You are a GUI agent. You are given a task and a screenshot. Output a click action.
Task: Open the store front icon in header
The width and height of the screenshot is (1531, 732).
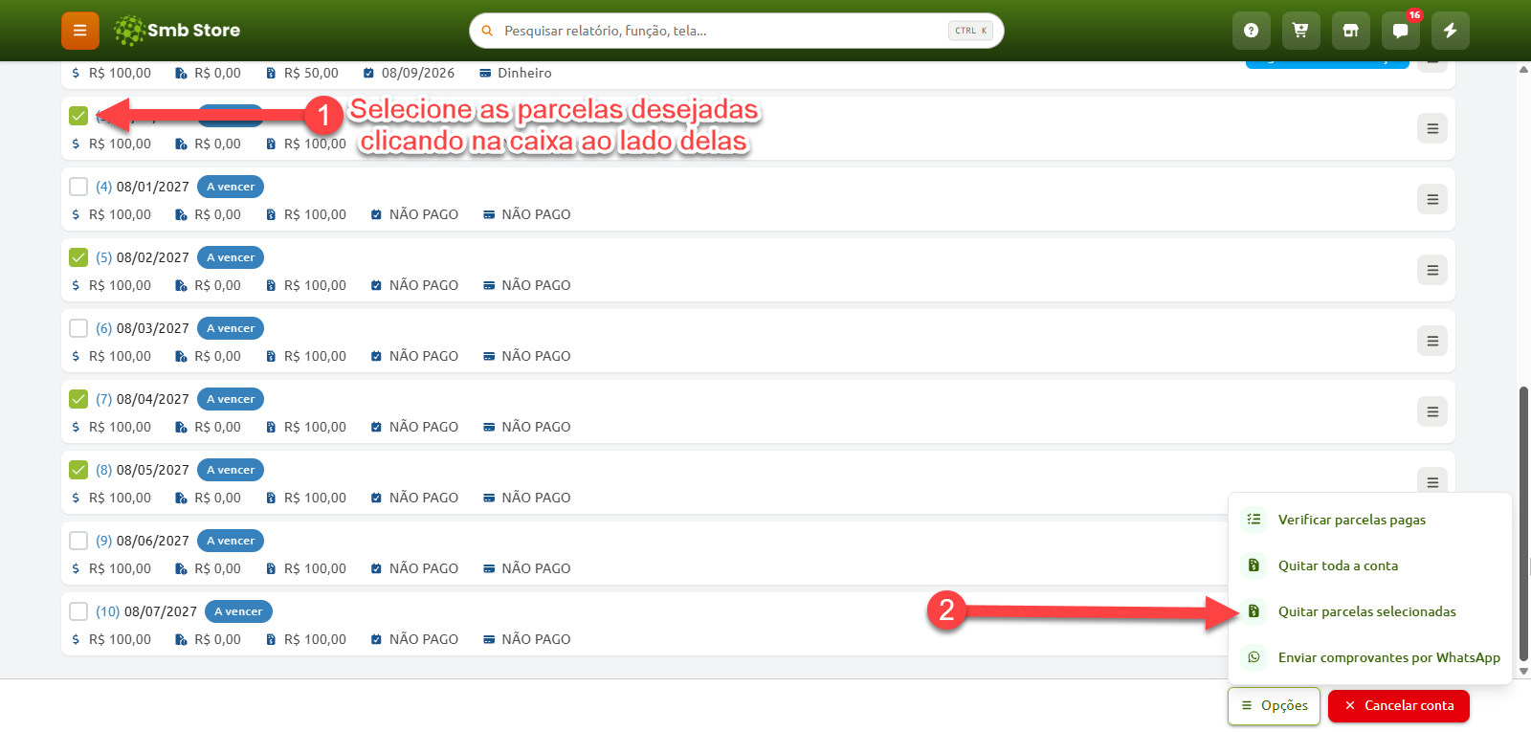coord(1350,31)
